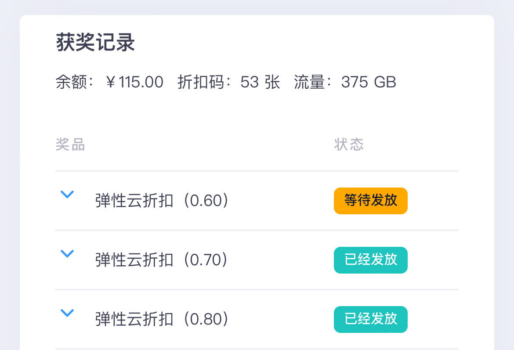Click 已经发放 badge in the 0.70 row
Image resolution: width=514 pixels, height=350 pixels.
[x=370, y=260]
